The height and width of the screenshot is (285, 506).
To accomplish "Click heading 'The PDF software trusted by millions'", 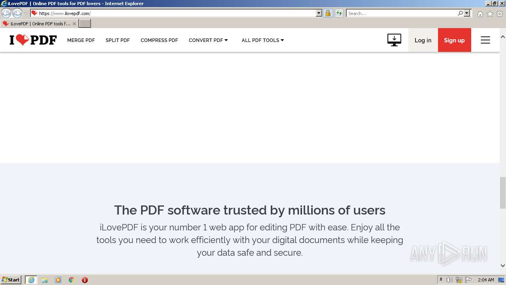I will point(250,210).
